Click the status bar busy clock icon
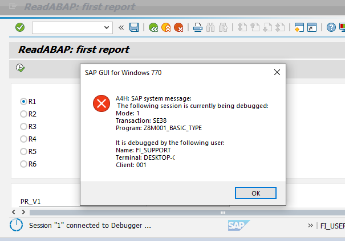The width and height of the screenshot is (345, 241). pyautogui.click(x=17, y=225)
